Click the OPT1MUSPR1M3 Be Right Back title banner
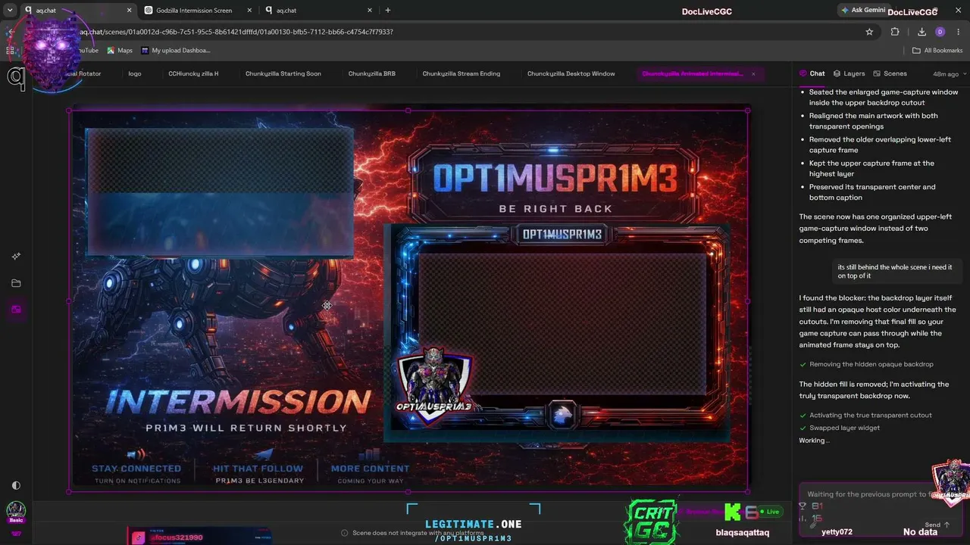Image resolution: width=970 pixels, height=545 pixels. tap(555, 182)
